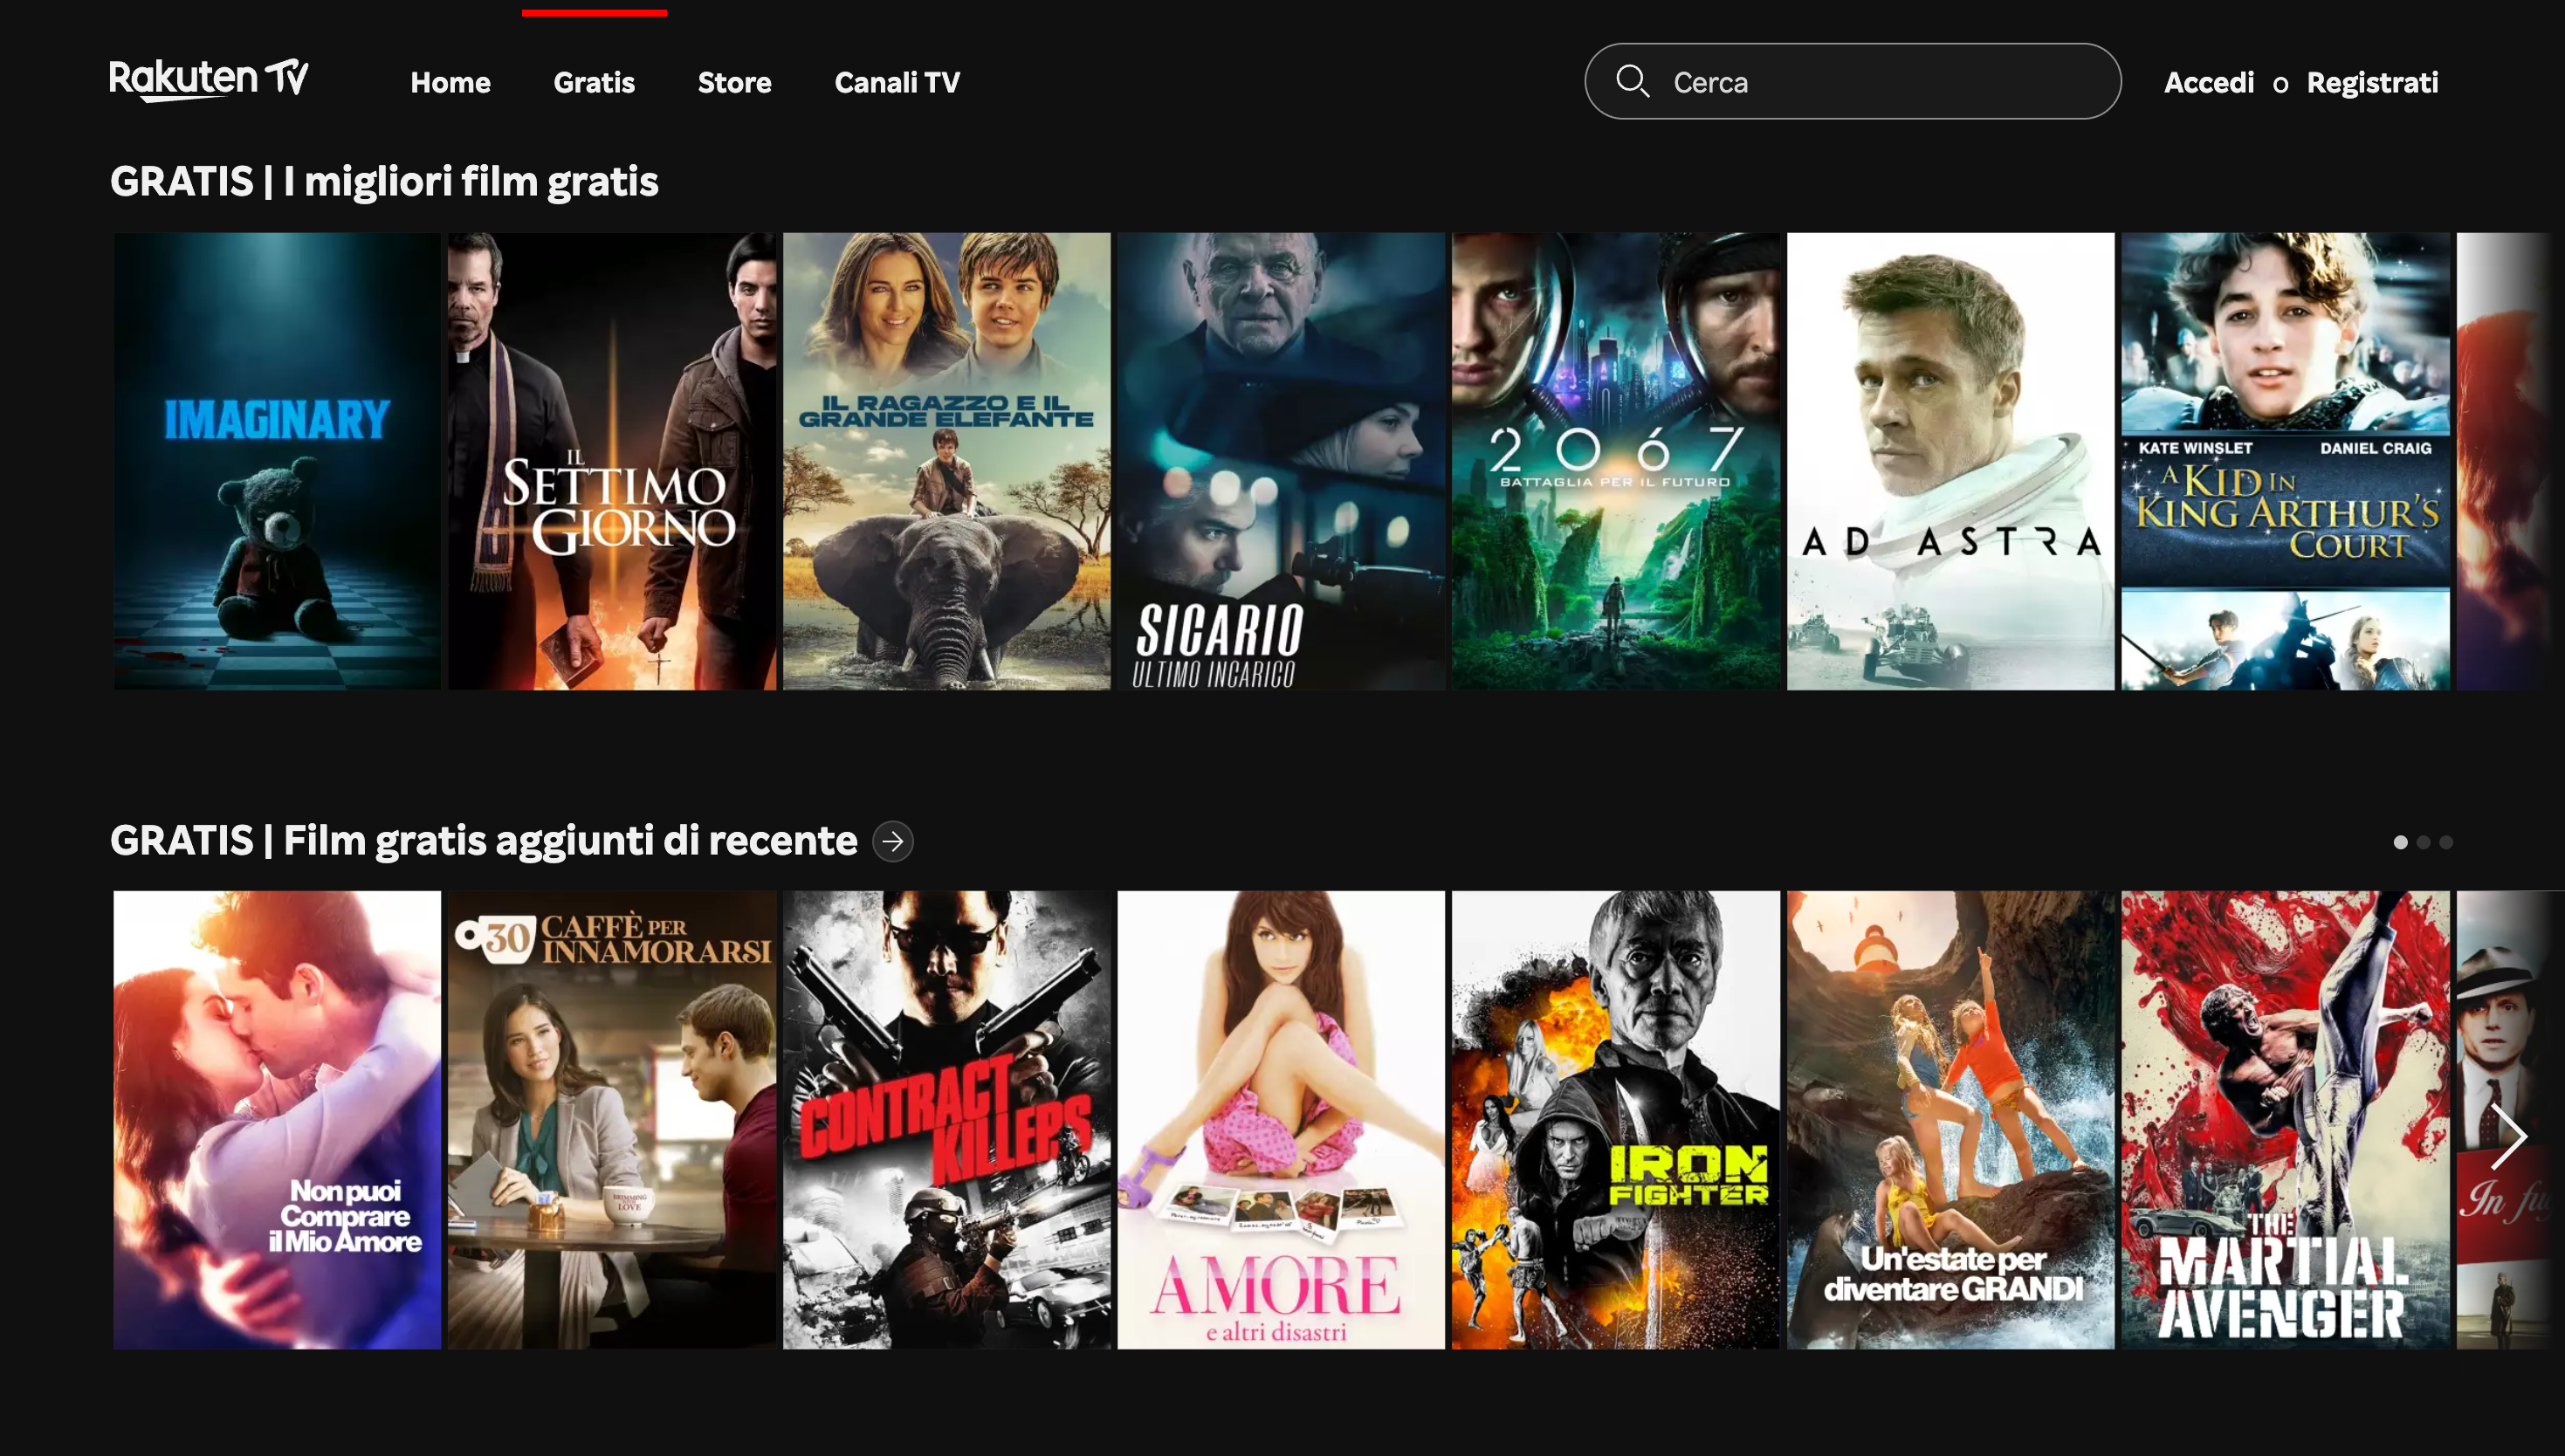Open the Gratis section
Screen dimensions: 2565x1456
594,82
